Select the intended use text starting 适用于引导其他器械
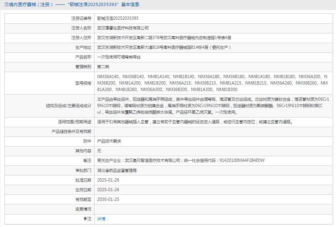This screenshot has height=227, width=336. pyautogui.click(x=195, y=122)
